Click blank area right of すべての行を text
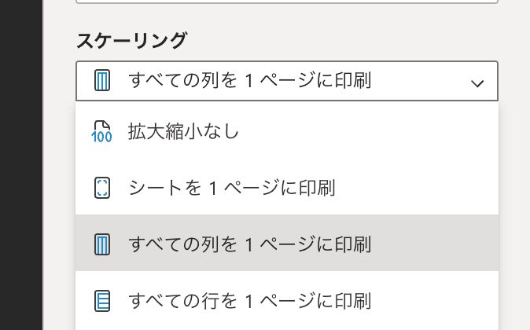Image resolution: width=530 pixels, height=330 pixels. click(435, 299)
